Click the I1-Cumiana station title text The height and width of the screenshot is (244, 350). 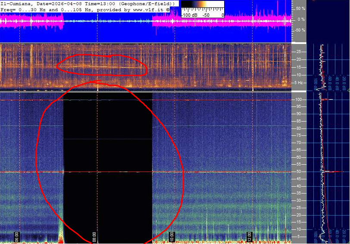tap(16, 3)
